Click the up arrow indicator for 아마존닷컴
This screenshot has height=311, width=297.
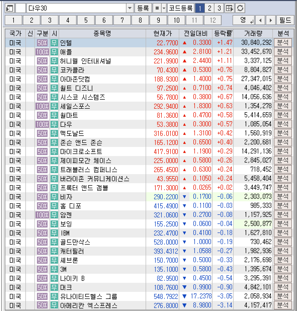tap(185, 79)
